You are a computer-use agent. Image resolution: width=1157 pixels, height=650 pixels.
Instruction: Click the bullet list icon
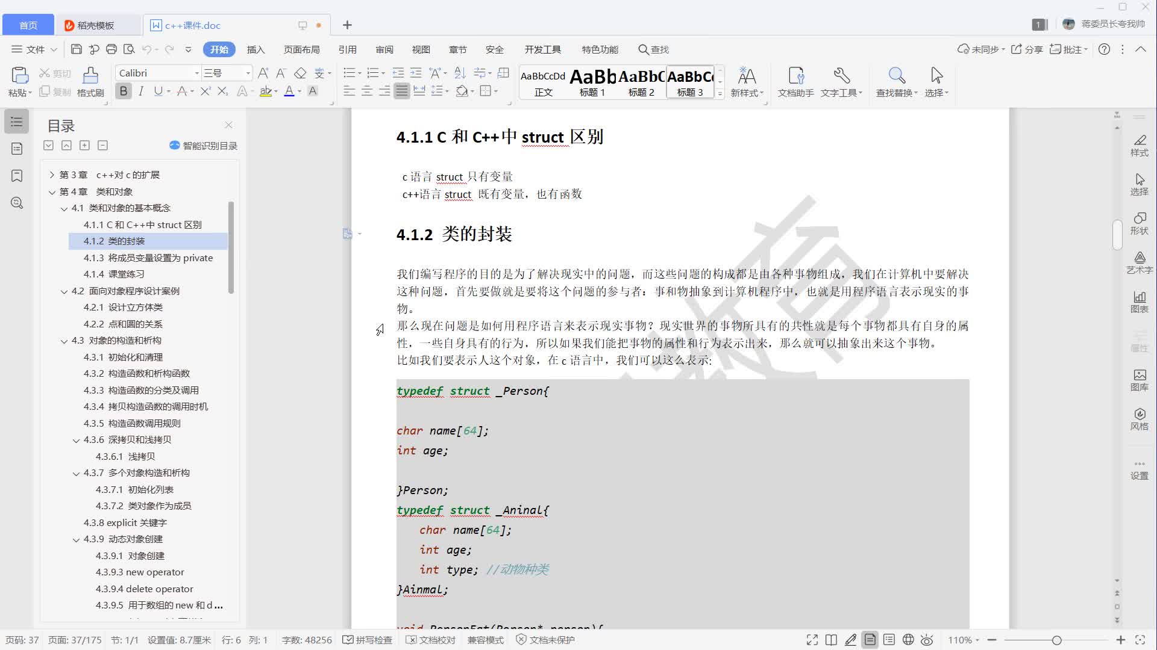pos(349,73)
